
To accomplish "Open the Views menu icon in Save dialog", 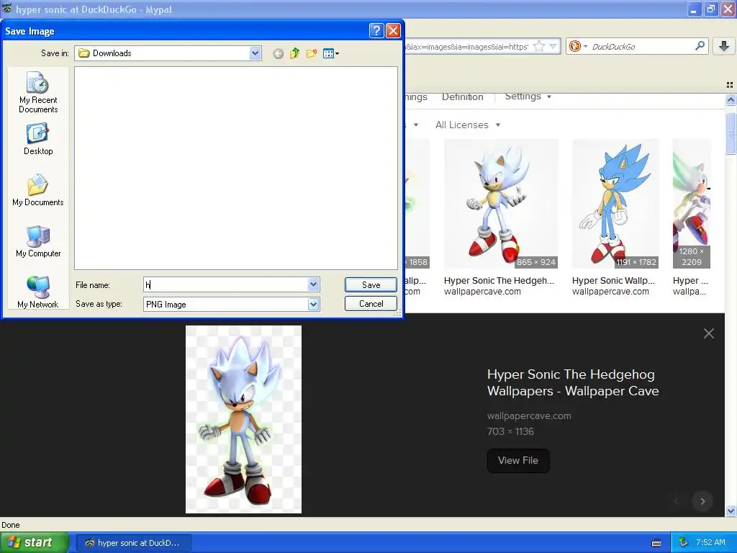I will [331, 53].
